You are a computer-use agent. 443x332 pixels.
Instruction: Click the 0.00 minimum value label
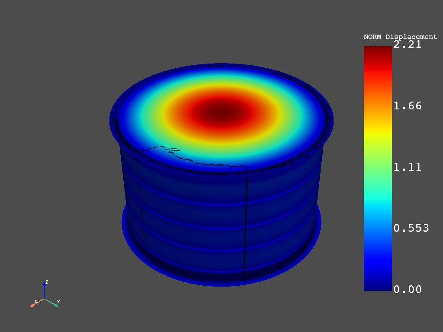[x=407, y=289]
